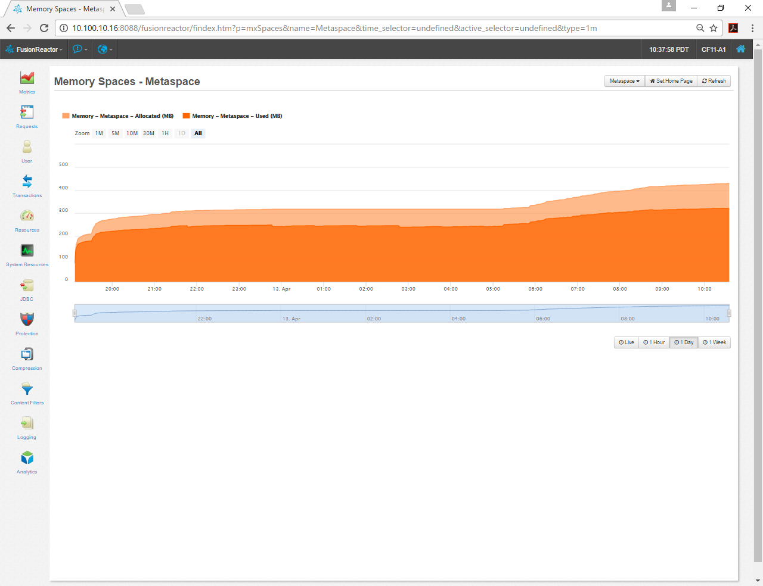763x586 pixels.
Task: Set chart zoom to 5M
Action: click(x=116, y=133)
